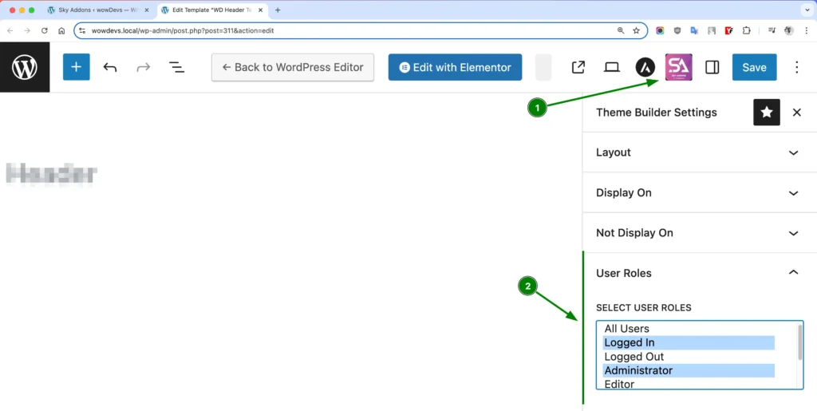Select Logged In role option
The image size is (817, 411).
pos(689,342)
